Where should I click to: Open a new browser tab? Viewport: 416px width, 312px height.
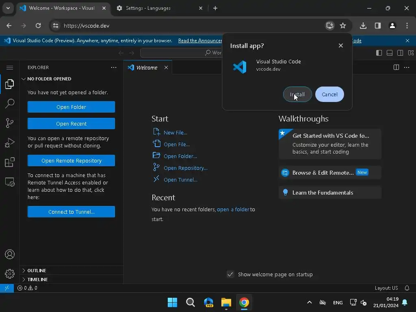215,8
